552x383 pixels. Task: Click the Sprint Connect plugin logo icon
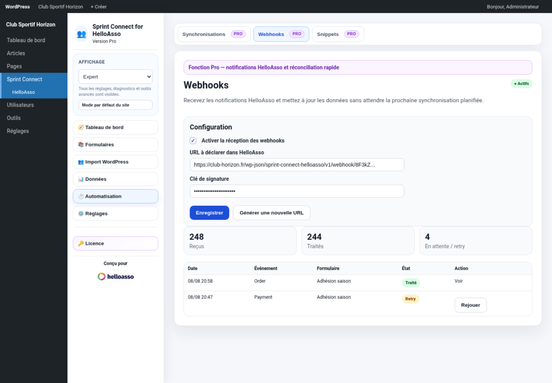[82, 34]
